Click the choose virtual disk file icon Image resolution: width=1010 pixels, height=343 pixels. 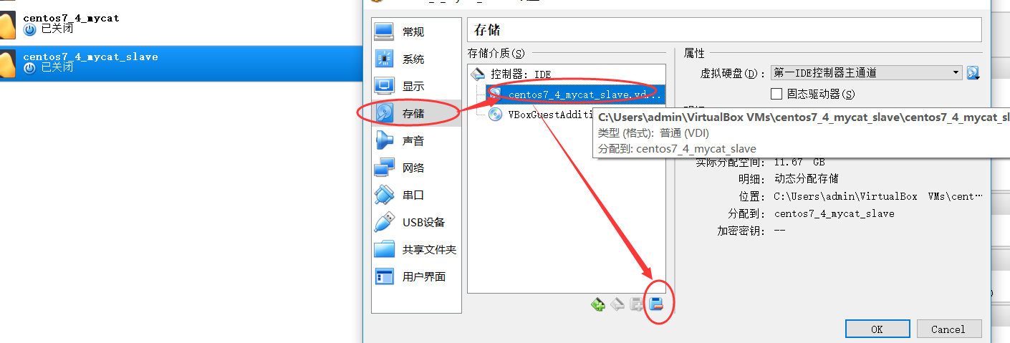click(x=973, y=72)
